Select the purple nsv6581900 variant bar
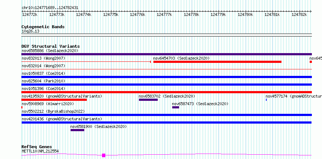 (77, 130)
